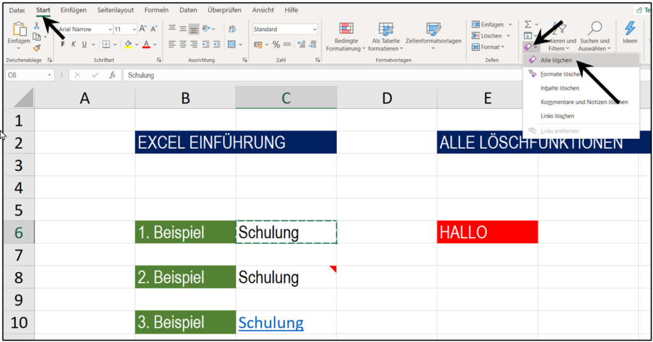653x342 pixels.
Task: Click the Ideen lightning icon
Action: tap(629, 28)
